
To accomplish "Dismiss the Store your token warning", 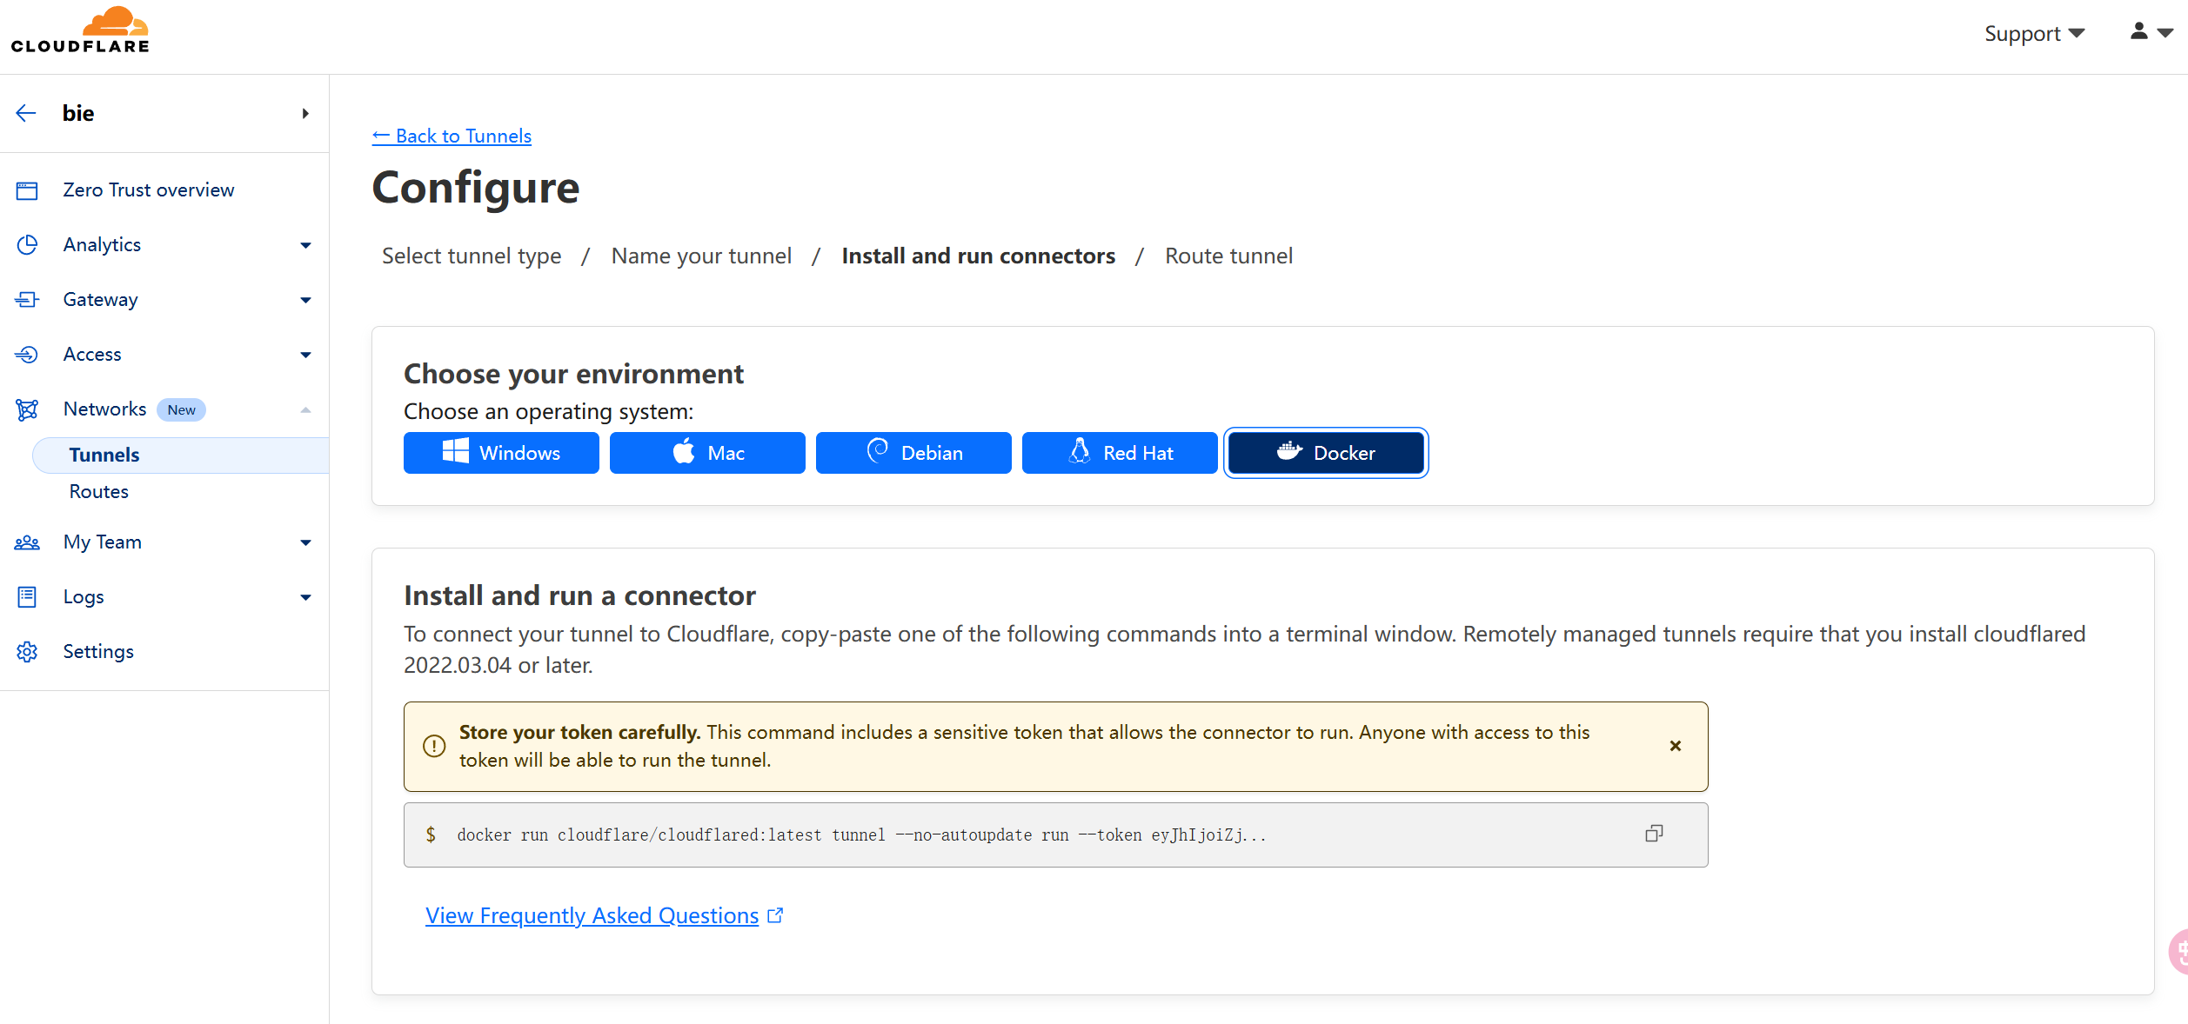I will (1676, 746).
